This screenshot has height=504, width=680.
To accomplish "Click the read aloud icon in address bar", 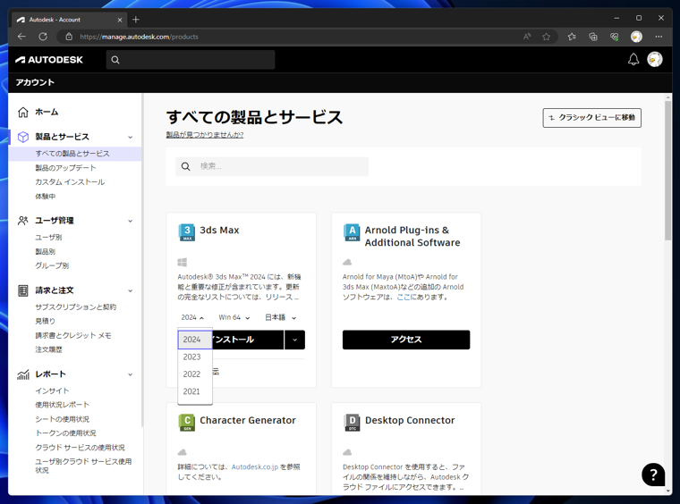I will click(x=527, y=37).
